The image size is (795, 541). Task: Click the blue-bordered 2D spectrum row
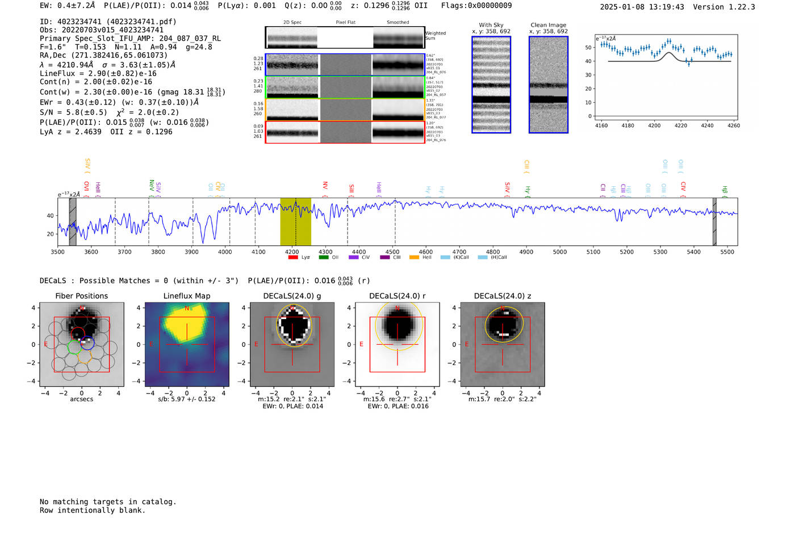click(x=345, y=65)
